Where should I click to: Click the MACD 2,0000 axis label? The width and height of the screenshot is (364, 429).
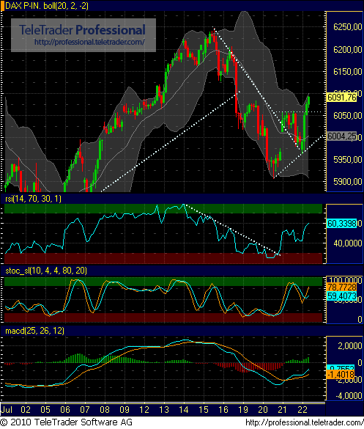point(350,346)
